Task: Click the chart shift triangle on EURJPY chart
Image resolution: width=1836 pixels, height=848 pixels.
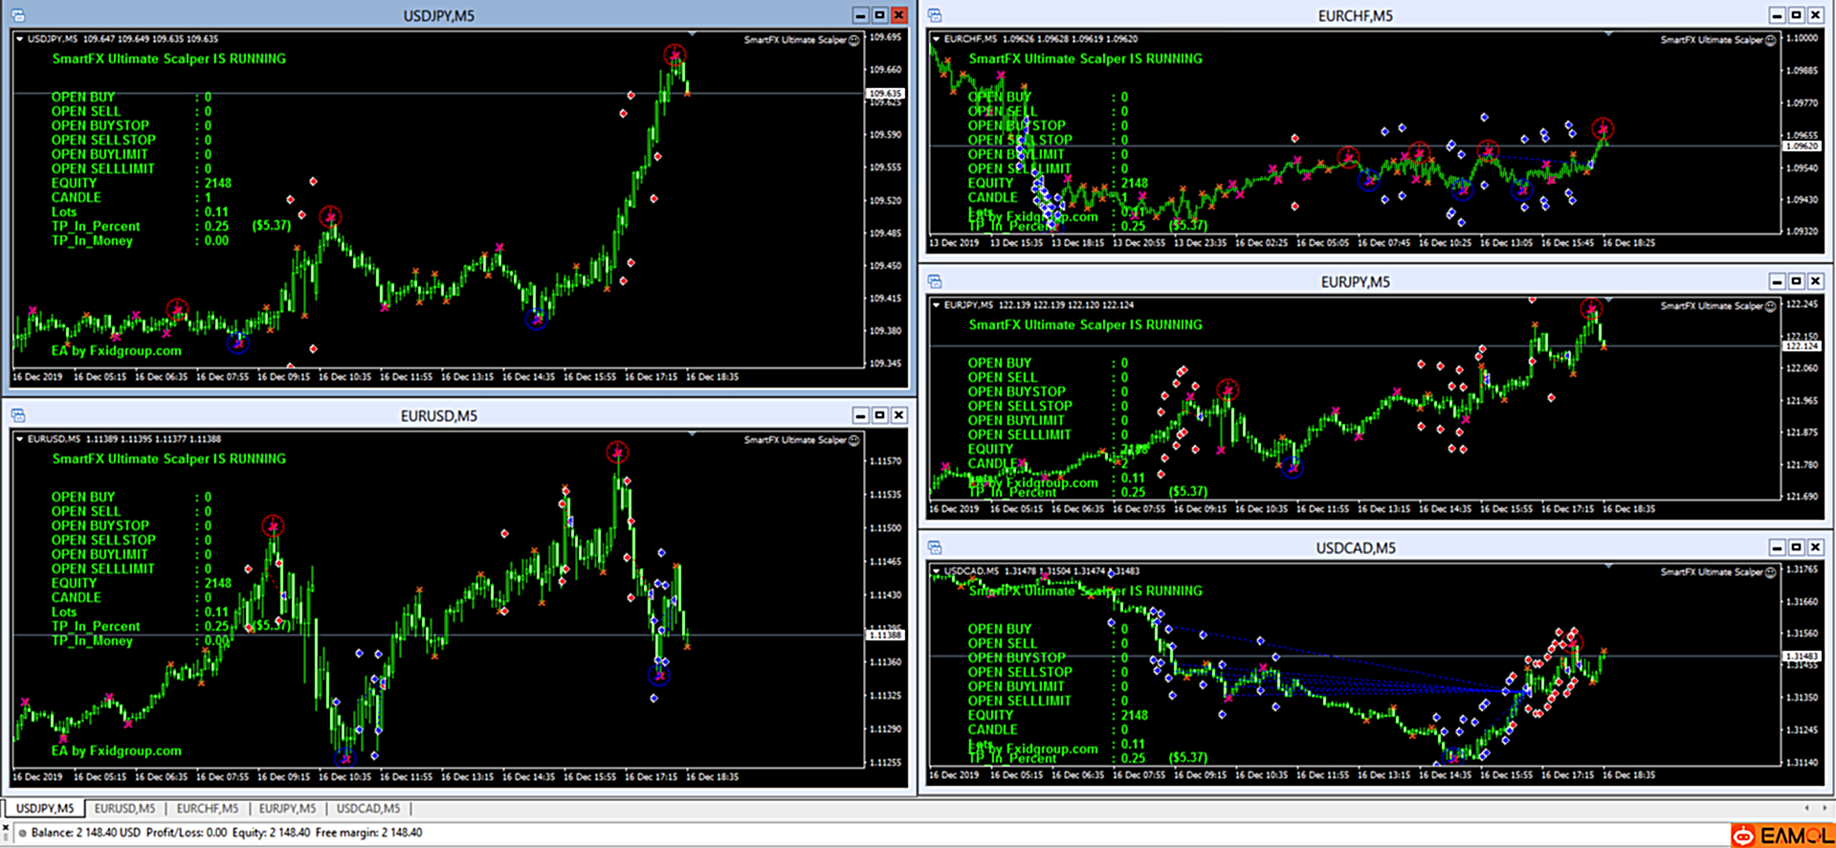Action: click(1609, 301)
